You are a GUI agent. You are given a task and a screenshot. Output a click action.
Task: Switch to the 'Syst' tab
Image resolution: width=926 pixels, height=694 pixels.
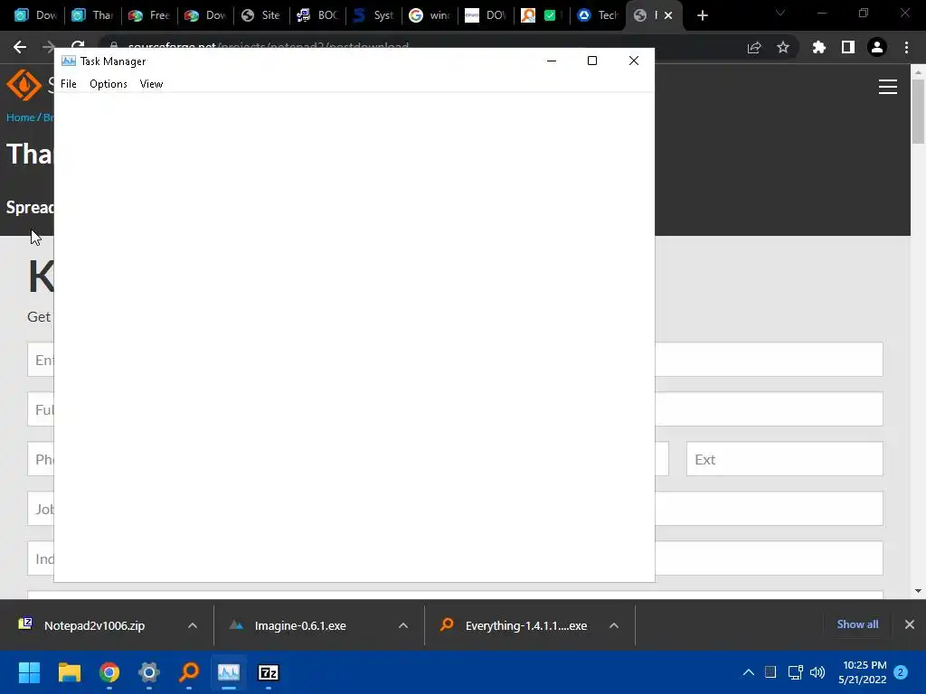pyautogui.click(x=373, y=15)
